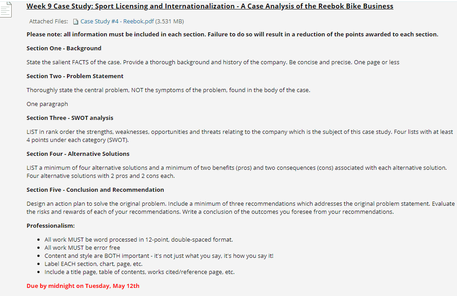Screen dimensions: 457x296
Task: Click the "Label EACH section, chart, page" bullet
Action: [x=94, y=264]
